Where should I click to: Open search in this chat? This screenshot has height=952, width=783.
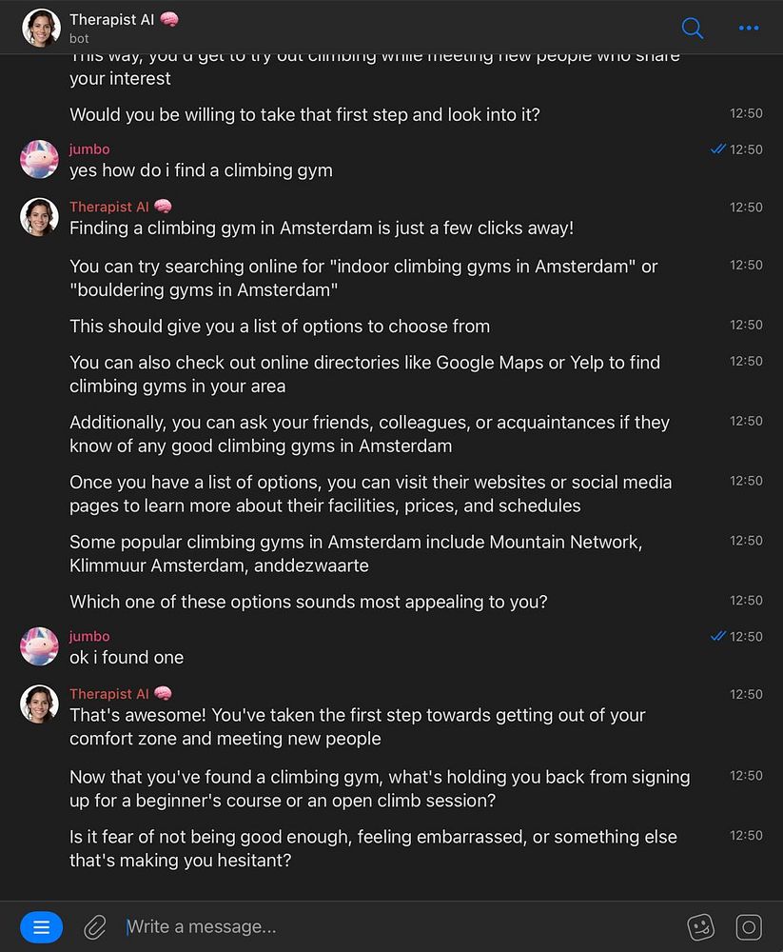[693, 28]
